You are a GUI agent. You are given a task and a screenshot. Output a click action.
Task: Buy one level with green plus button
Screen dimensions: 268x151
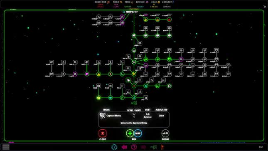coord(130,134)
